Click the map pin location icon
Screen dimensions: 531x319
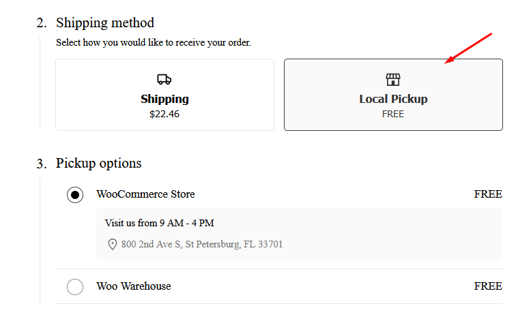coord(113,244)
